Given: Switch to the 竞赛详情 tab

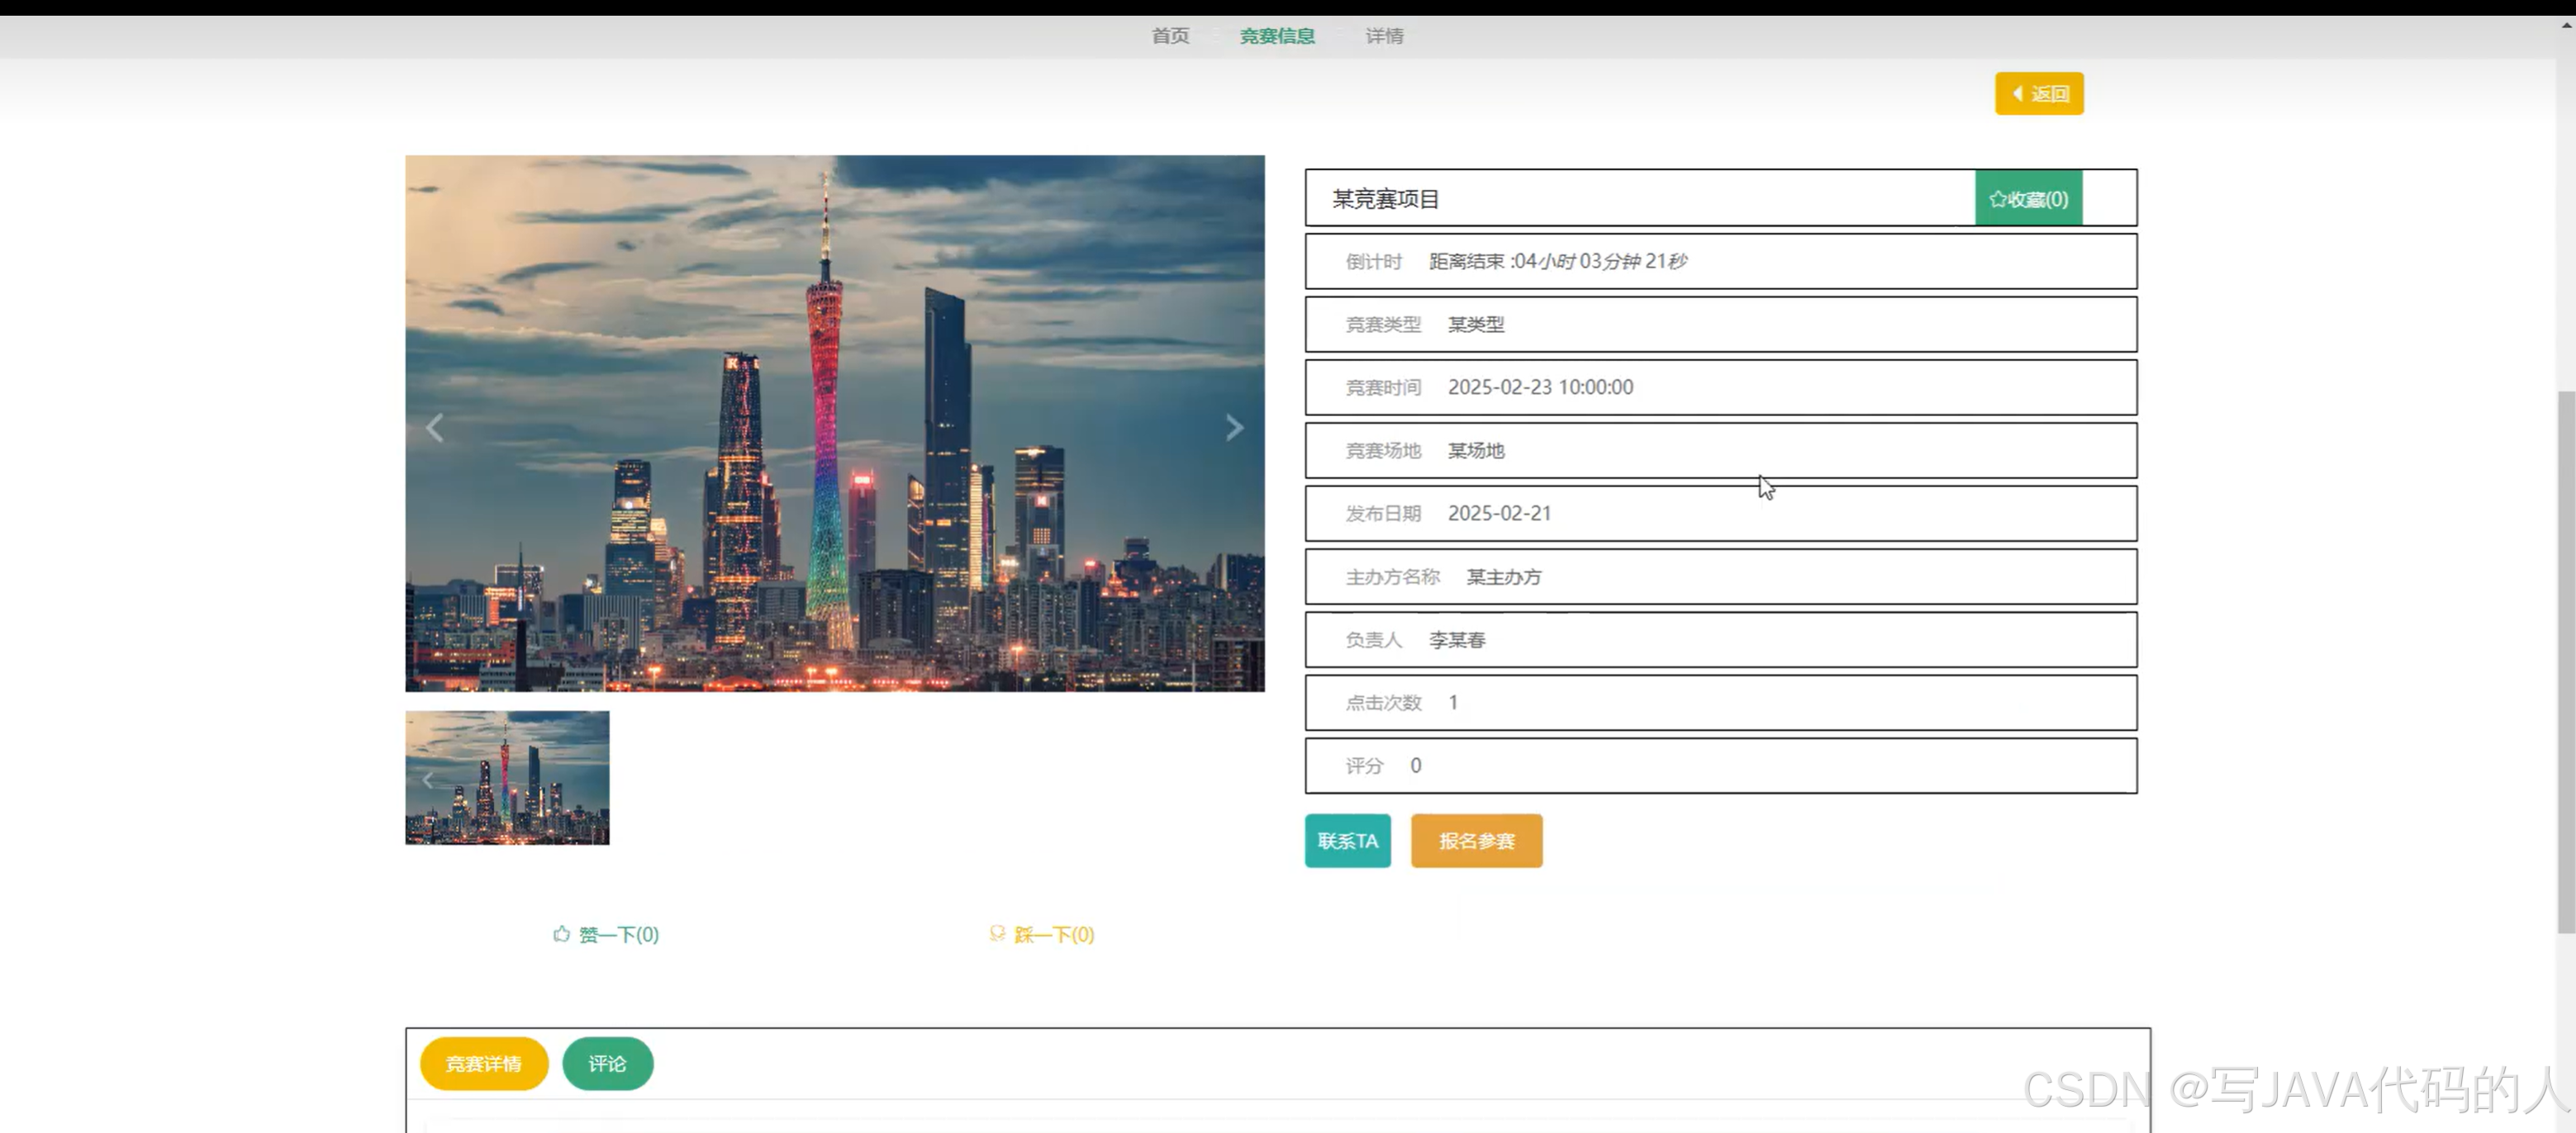Looking at the screenshot, I should point(483,1063).
